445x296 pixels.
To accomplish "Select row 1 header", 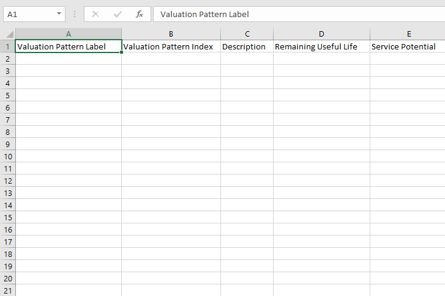I will tap(8, 46).
